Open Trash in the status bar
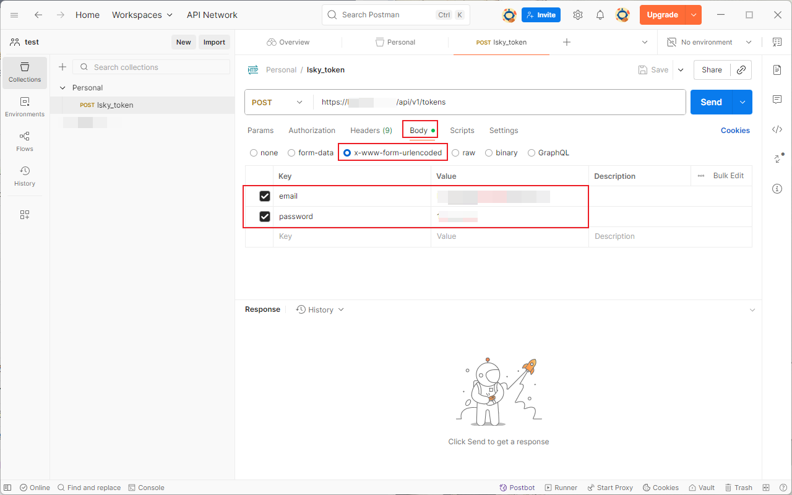The height and width of the screenshot is (495, 792). click(739, 488)
